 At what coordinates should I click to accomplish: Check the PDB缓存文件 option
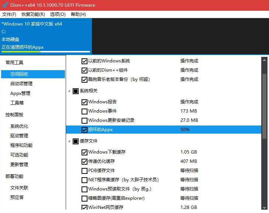coord(85,171)
